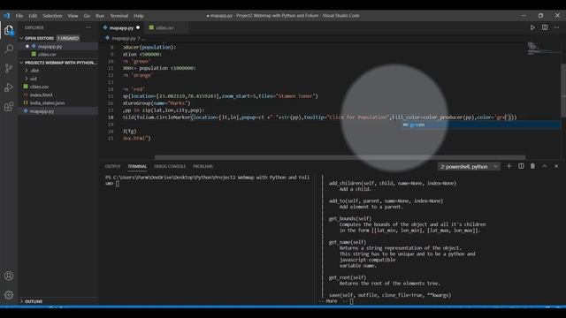Accept the 'green' autocomplete suggestion

[x=481, y=125]
